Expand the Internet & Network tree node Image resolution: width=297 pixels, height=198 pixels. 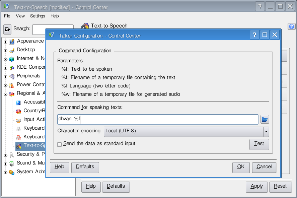(x=5, y=59)
